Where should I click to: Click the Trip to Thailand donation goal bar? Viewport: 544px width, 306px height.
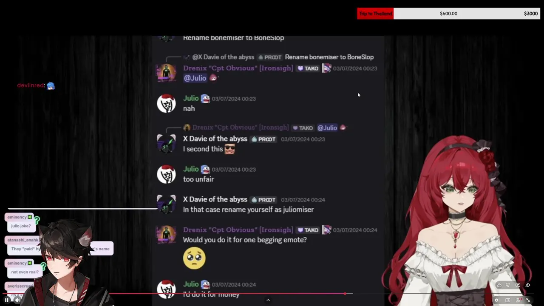tap(448, 14)
